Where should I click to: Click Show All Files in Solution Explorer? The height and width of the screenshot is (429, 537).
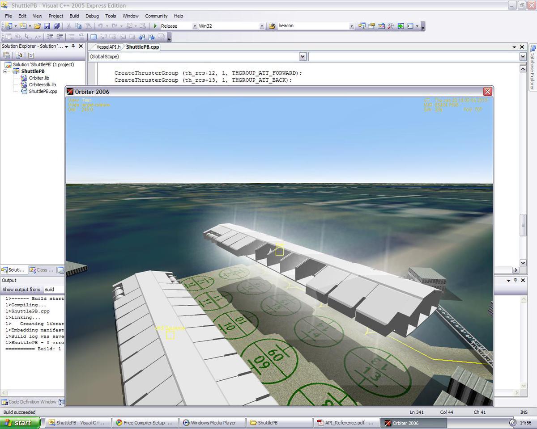[x=19, y=55]
